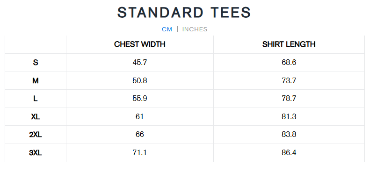Screen dimensions: 369x173
Task: Click the M size row label
Action: [x=36, y=81]
